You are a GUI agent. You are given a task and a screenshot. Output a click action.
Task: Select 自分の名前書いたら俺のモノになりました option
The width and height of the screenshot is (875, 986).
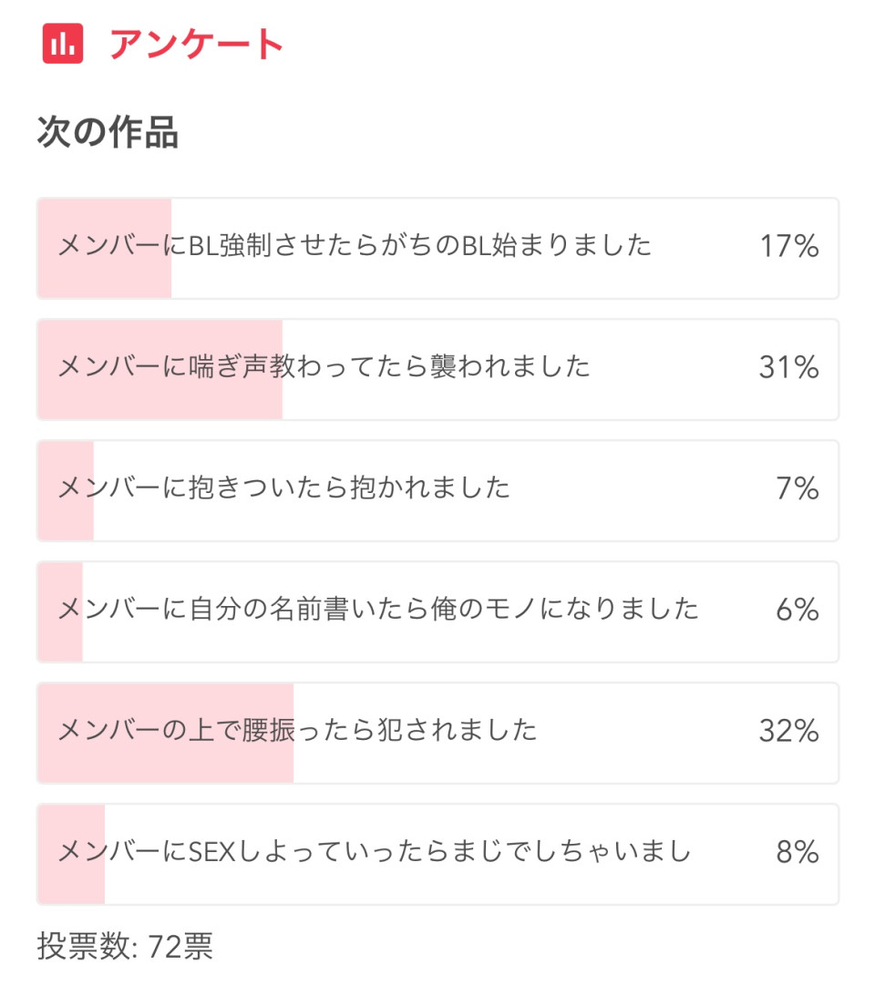point(378,610)
